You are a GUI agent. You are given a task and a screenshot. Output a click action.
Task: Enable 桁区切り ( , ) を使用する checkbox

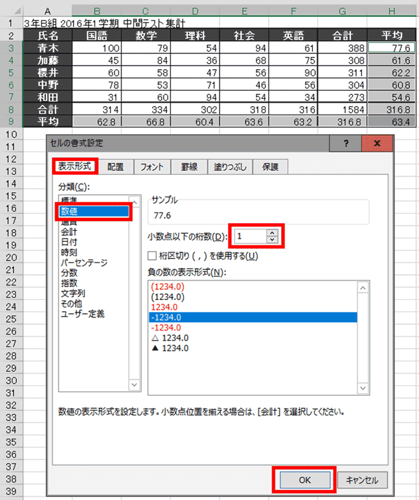point(152,256)
